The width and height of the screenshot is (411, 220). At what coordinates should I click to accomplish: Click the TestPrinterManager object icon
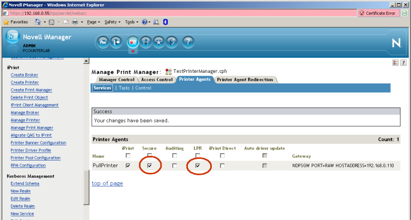click(168, 71)
